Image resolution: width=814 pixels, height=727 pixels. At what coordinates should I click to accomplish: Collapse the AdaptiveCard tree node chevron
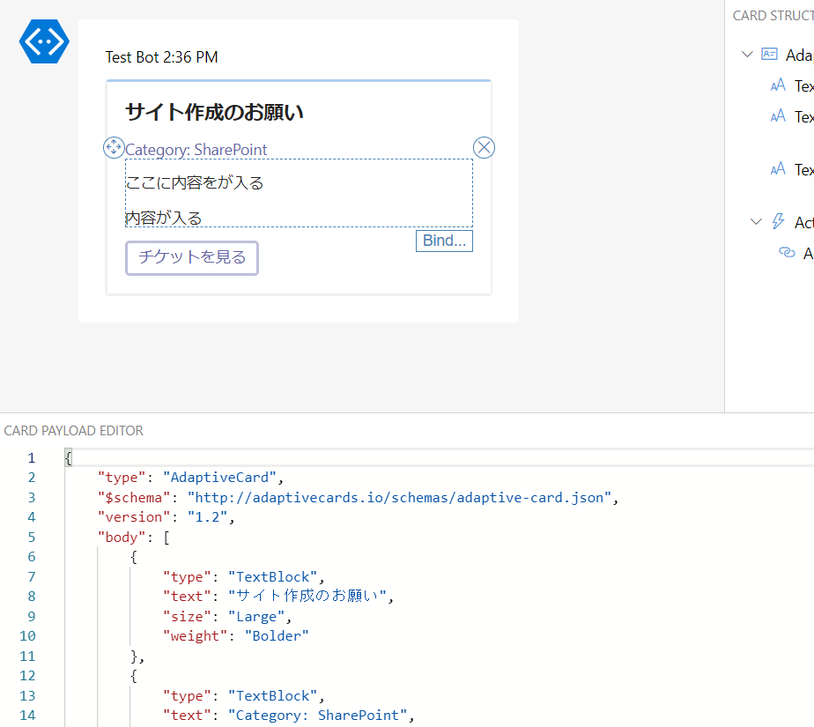tap(747, 54)
